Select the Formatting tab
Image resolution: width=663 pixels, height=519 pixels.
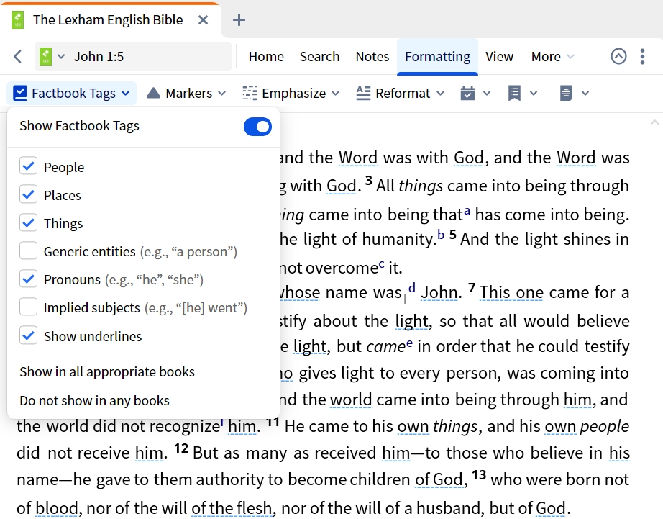438,56
